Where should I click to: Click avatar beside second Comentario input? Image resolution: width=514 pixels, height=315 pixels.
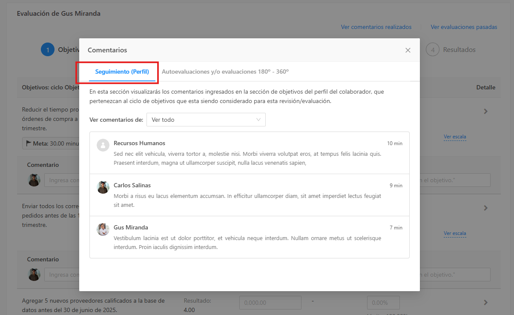tap(34, 275)
